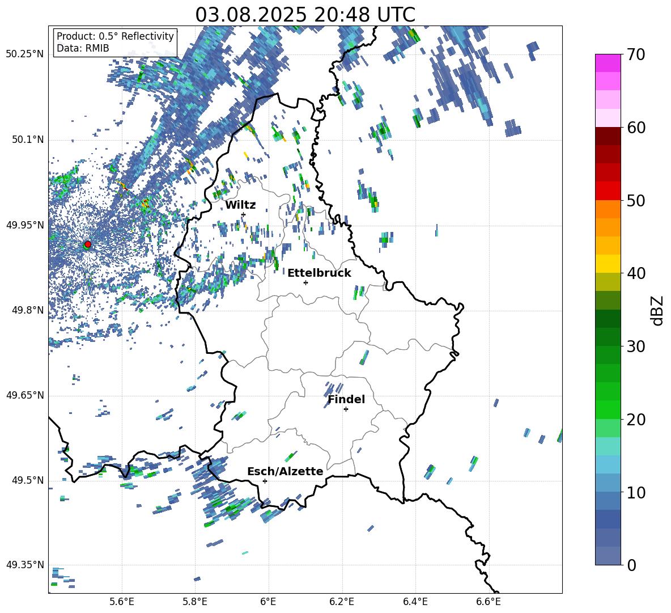
Task: Click the 5.6°E longitude label
Action: 122,602
